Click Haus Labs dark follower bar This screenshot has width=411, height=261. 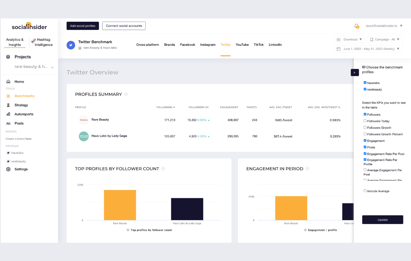(187, 209)
